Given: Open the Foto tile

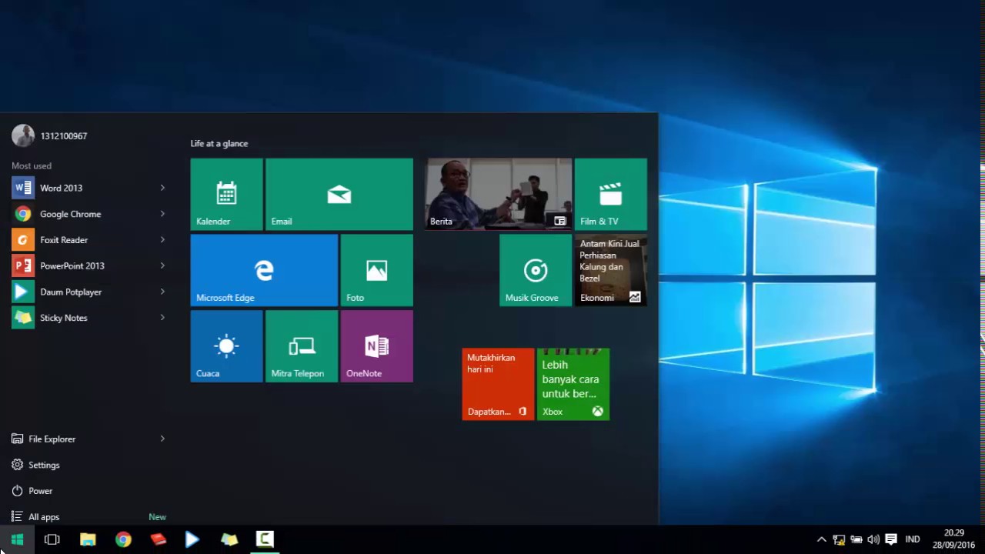Looking at the screenshot, I should 377,270.
